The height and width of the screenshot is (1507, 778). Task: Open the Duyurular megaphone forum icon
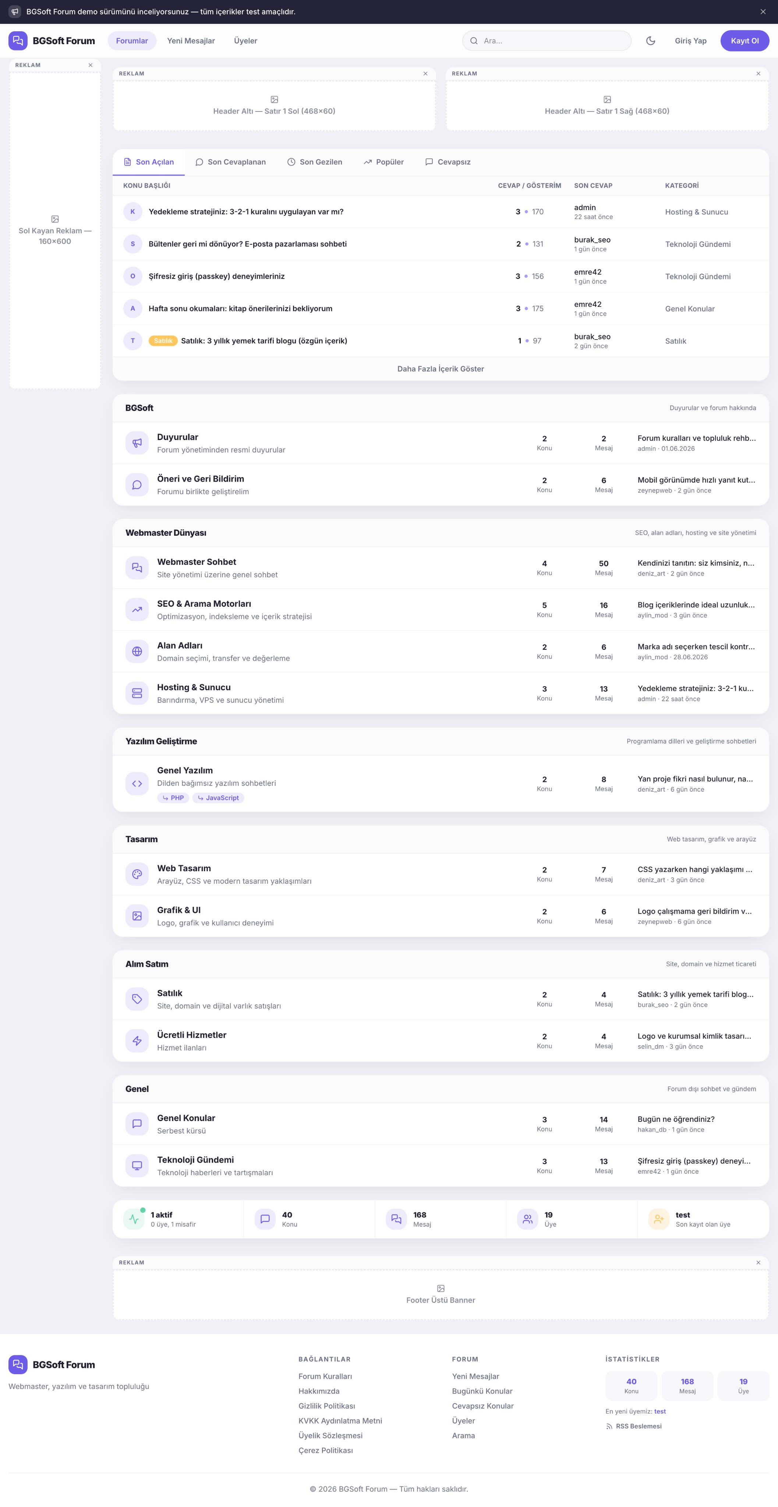pyautogui.click(x=137, y=443)
